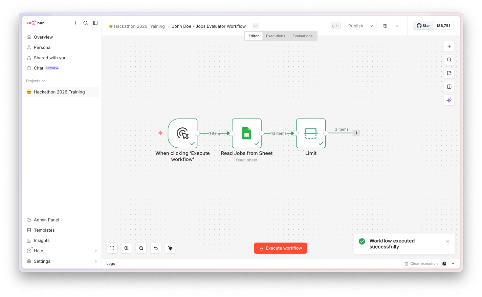Select the Read Jobs from Sheet node
Screen dimensions: 482x297
(247, 133)
